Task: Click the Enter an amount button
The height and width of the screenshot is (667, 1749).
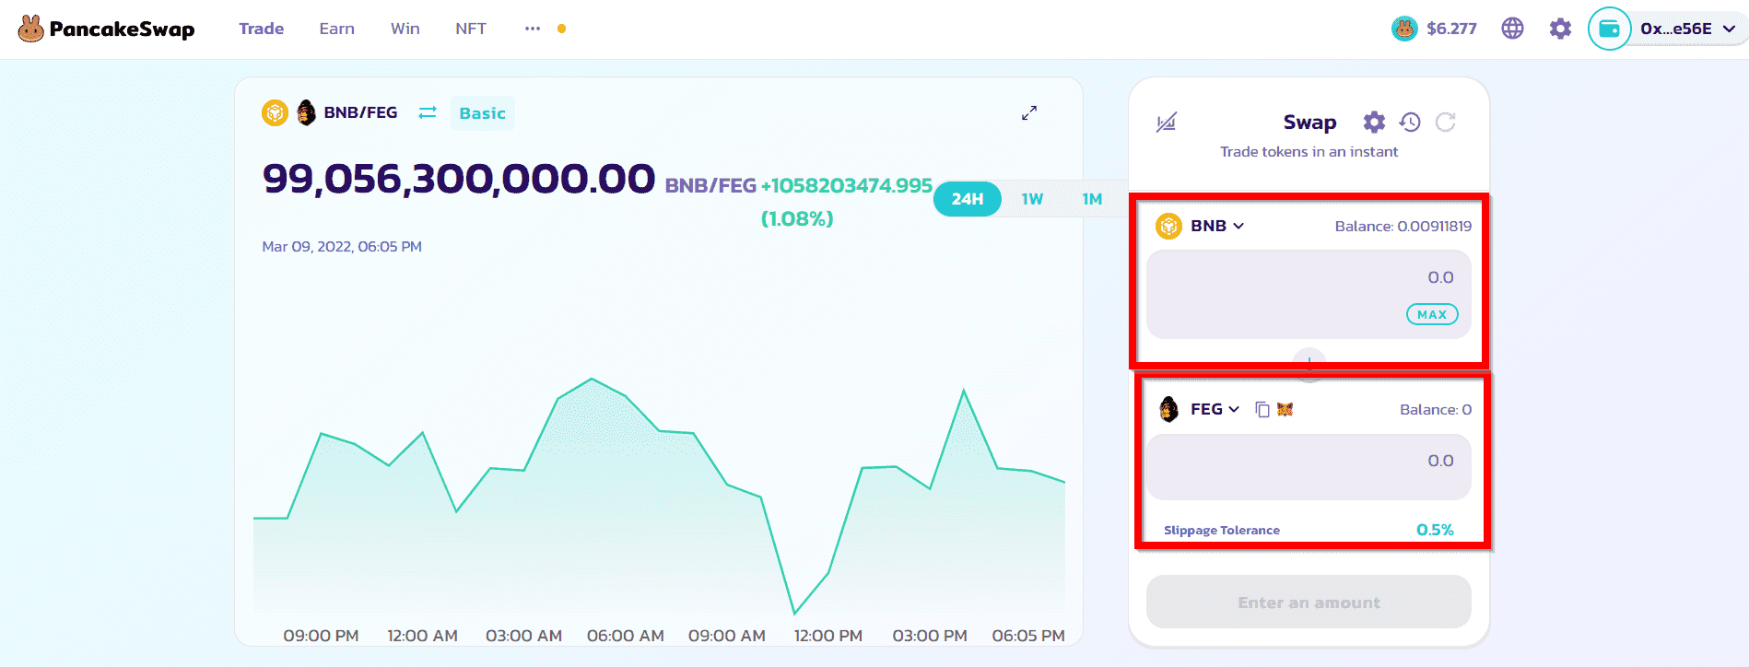Action: click(1309, 603)
